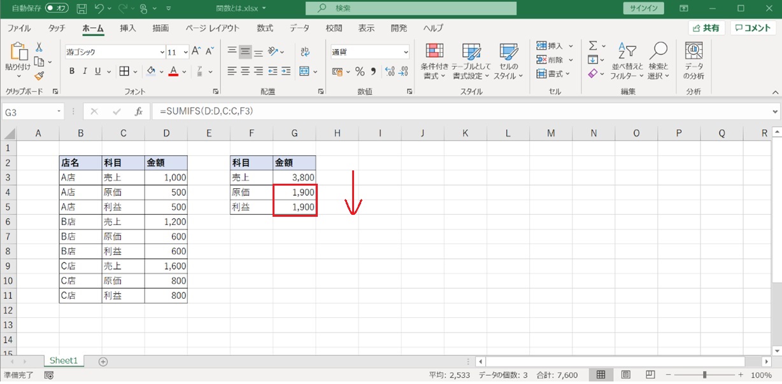782x384 pixels.
Task: Click the サインイン (Sign in) button
Action: click(643, 9)
